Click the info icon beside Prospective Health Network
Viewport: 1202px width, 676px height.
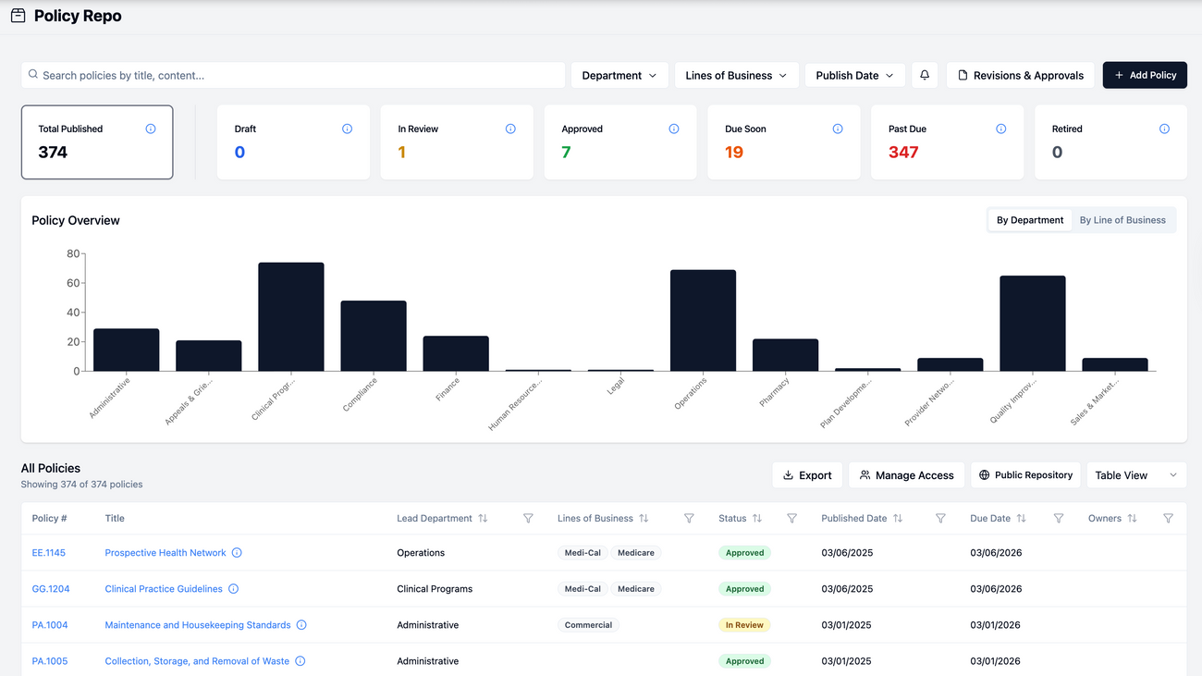(x=237, y=552)
